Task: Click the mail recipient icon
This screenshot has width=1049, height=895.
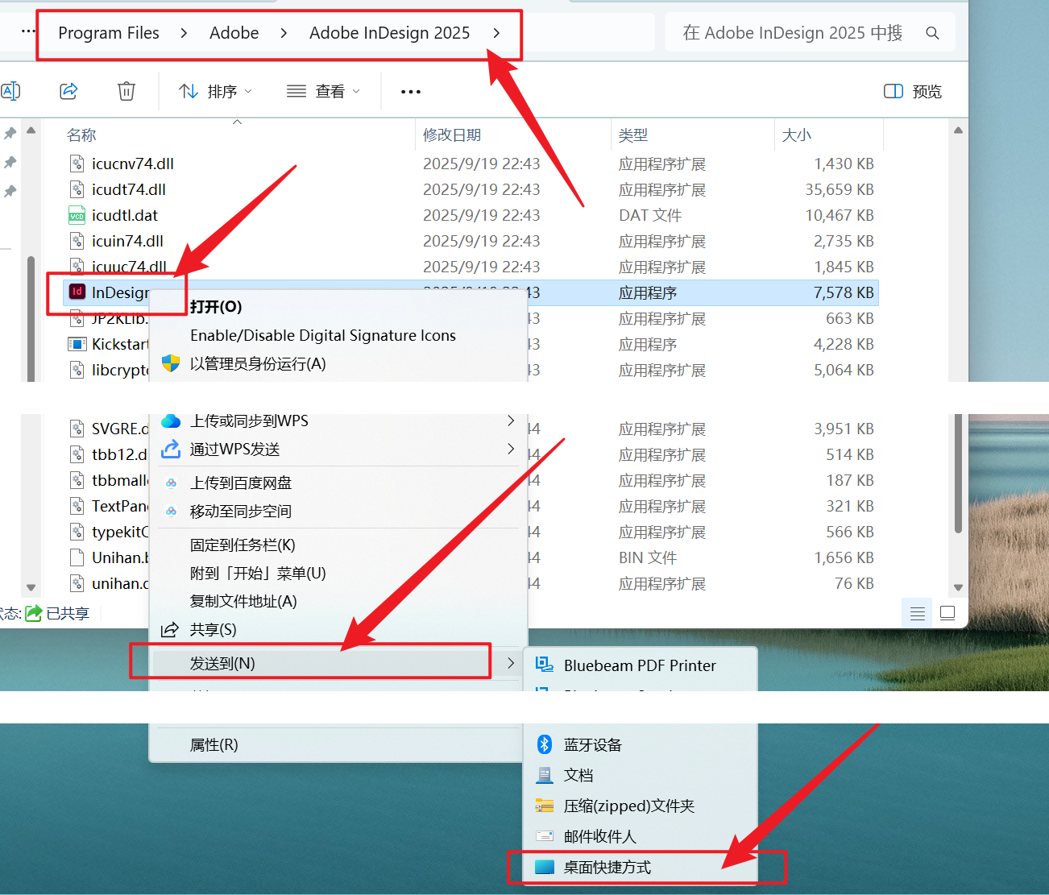Action: coord(545,836)
